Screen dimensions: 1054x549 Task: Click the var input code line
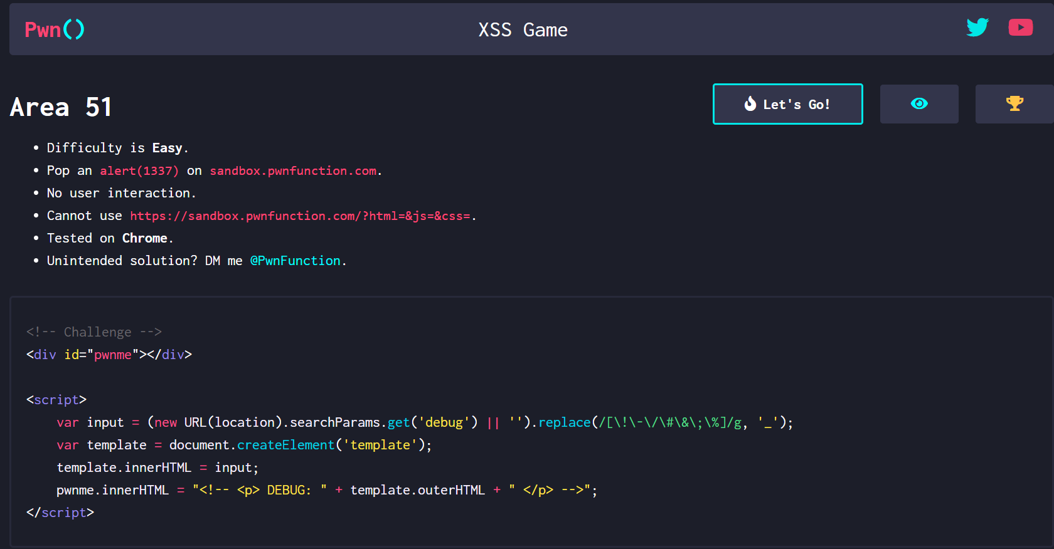[425, 422]
